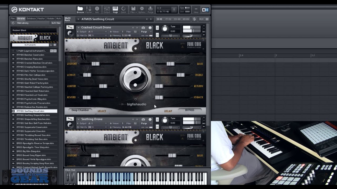Switch to the Database tab
The image size is (337, 189).
pos(31,19)
